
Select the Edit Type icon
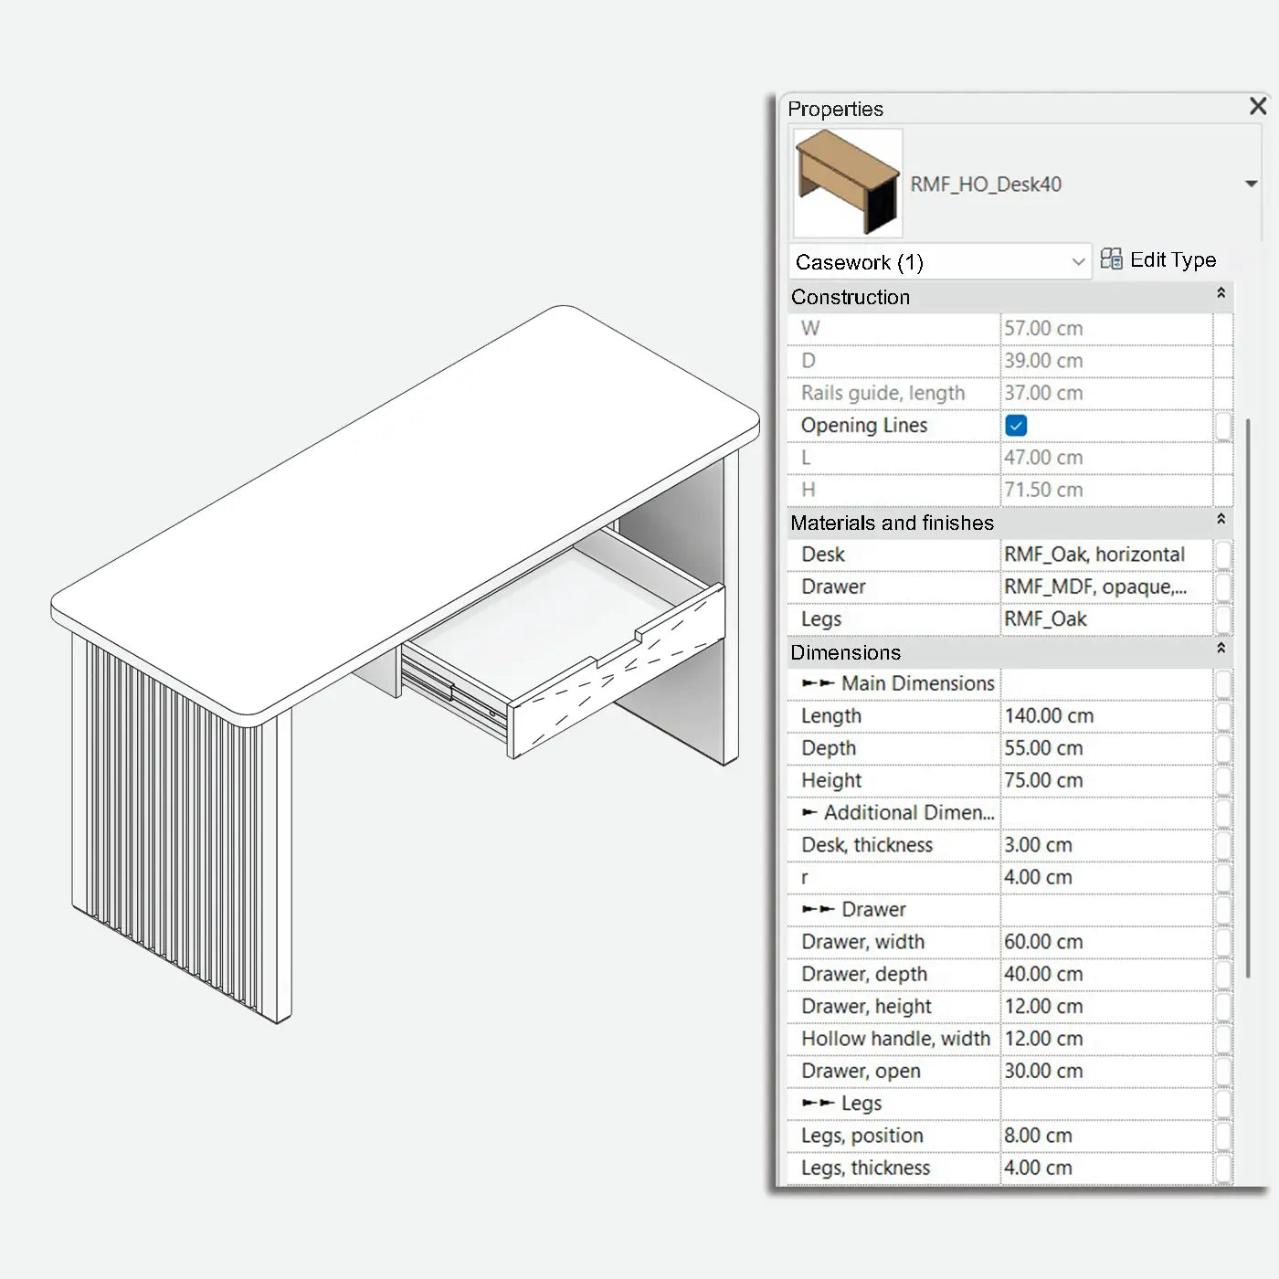(1113, 259)
